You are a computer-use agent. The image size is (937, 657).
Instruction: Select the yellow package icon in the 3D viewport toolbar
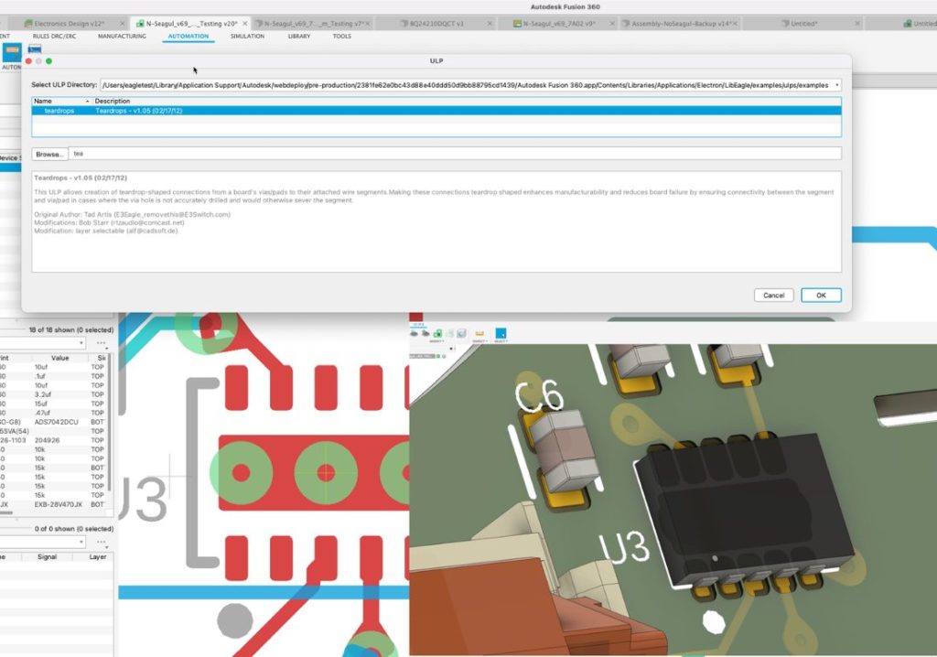(479, 334)
